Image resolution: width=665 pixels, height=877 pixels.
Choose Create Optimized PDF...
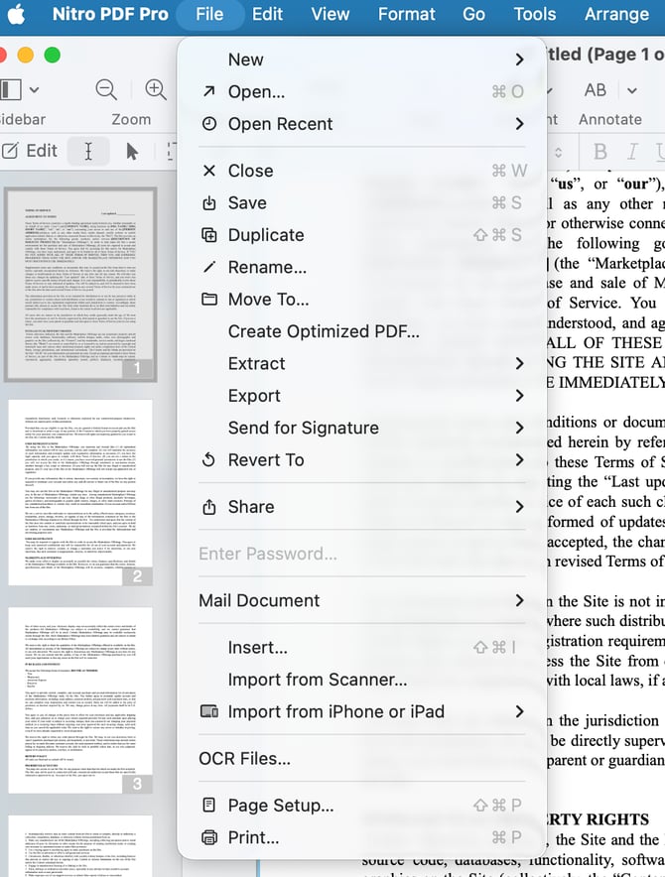click(x=361, y=331)
